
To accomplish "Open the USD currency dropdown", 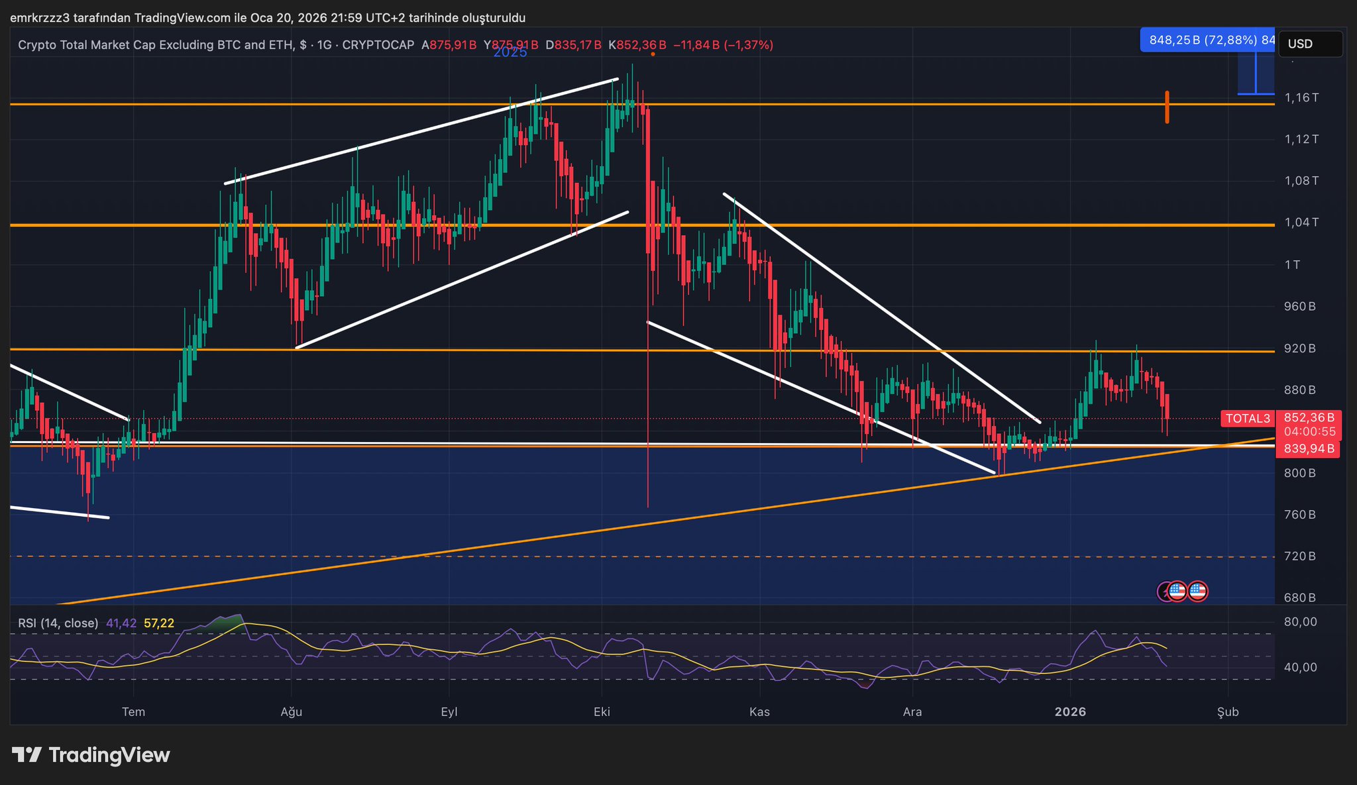I will (x=1310, y=44).
